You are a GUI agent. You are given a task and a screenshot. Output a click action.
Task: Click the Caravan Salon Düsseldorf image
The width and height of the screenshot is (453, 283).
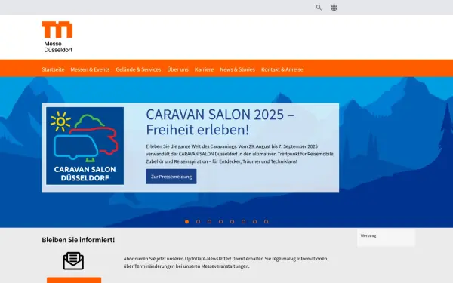[85, 146]
